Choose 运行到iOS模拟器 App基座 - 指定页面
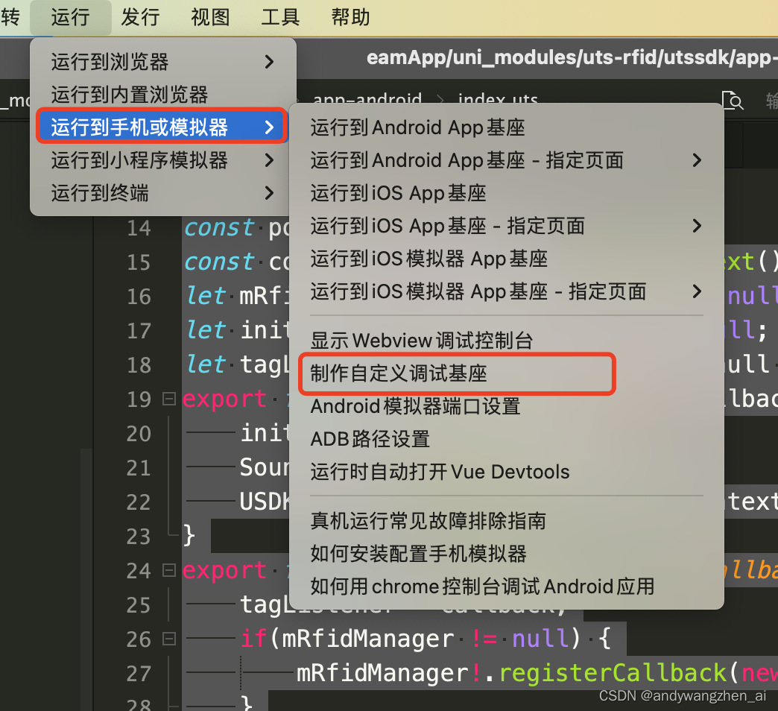Screen dimensions: 778x711 (506, 291)
